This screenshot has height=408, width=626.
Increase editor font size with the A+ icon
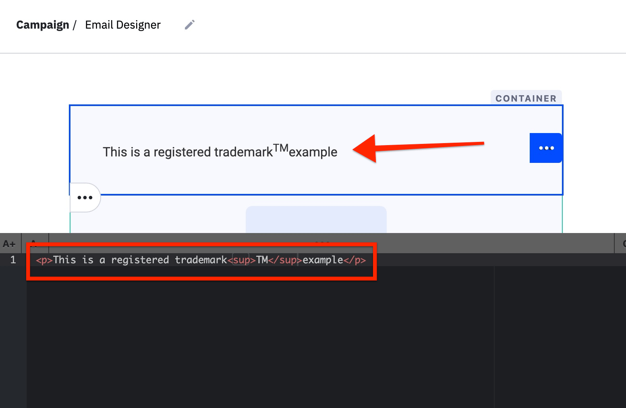click(x=9, y=243)
